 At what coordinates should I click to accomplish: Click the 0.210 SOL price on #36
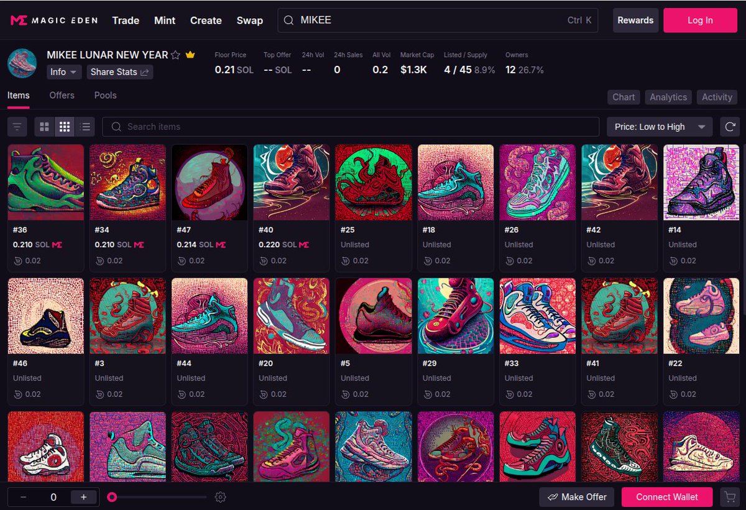[31, 245]
